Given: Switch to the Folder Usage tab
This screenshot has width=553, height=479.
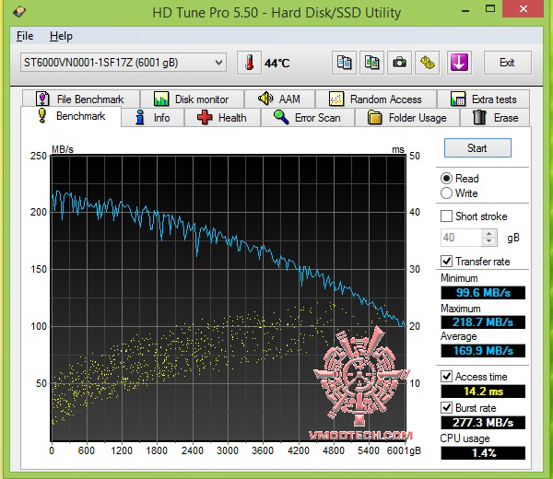Looking at the screenshot, I should (x=407, y=117).
